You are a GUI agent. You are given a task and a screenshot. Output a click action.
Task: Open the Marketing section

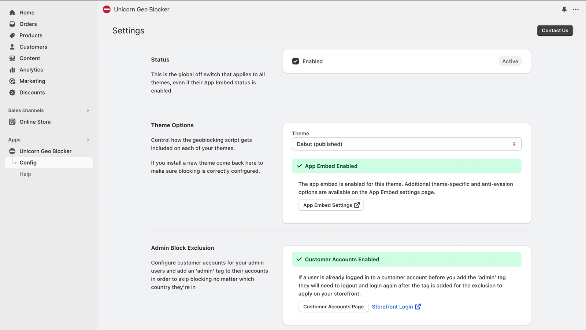pos(33,81)
